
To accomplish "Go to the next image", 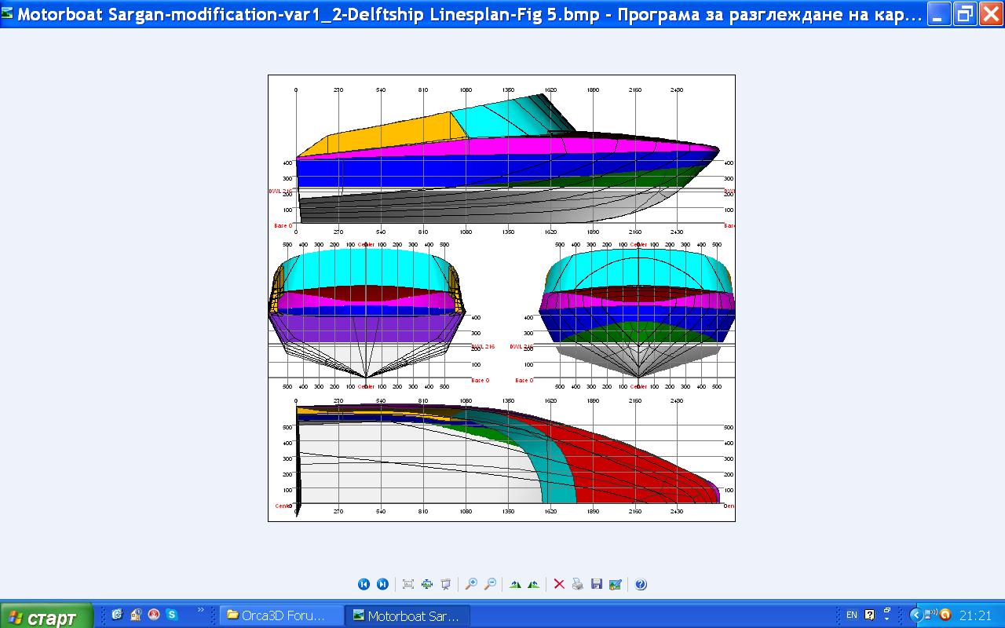I will [x=382, y=584].
